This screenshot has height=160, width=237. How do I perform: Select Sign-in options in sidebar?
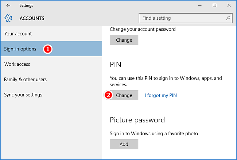51,49
